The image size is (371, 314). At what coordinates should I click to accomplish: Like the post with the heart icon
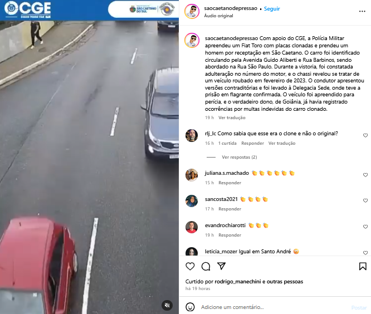tap(190, 266)
